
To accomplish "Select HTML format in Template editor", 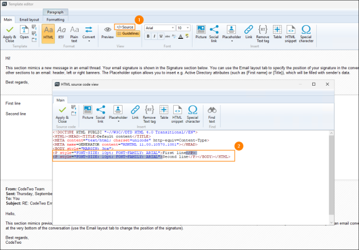I will click(48, 34).
